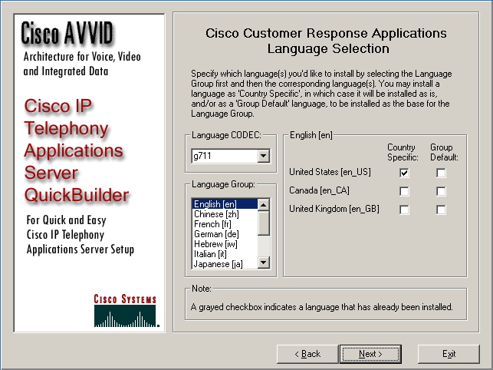Click the language list scroll up arrow

(264, 205)
